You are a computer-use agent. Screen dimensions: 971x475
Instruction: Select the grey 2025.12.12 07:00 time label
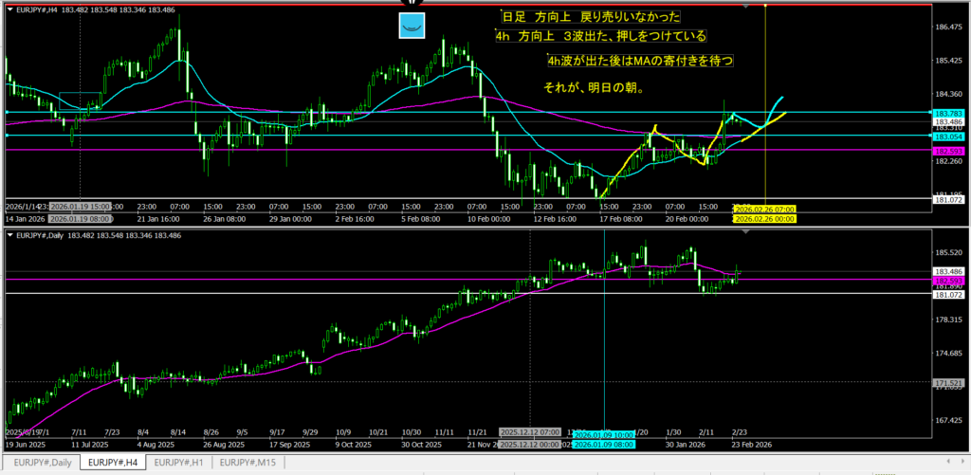click(529, 430)
